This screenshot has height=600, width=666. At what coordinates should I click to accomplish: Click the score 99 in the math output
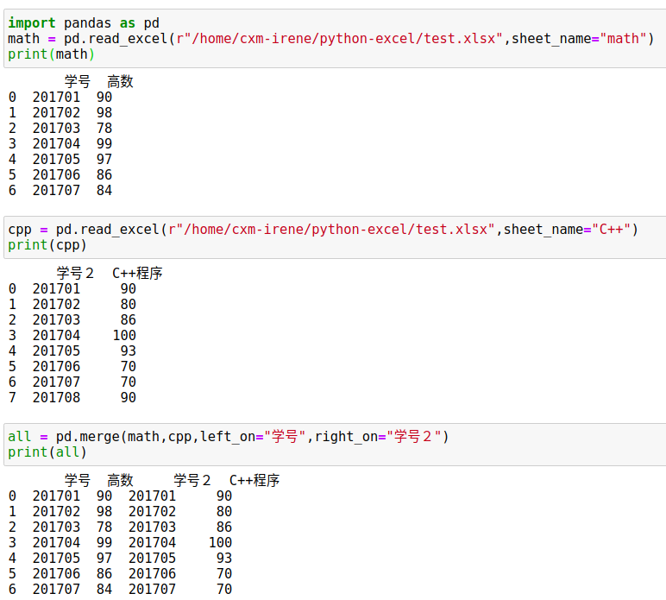pyautogui.click(x=104, y=143)
